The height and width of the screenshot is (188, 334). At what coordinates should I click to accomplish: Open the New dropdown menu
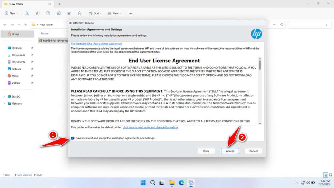11,13
